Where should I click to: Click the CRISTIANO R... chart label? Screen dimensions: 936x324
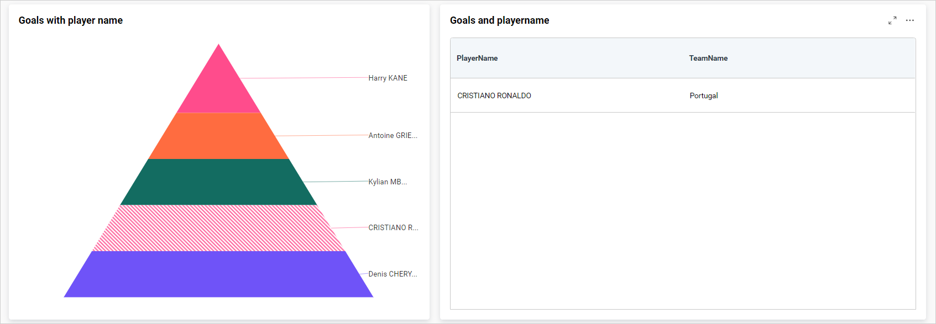click(393, 228)
